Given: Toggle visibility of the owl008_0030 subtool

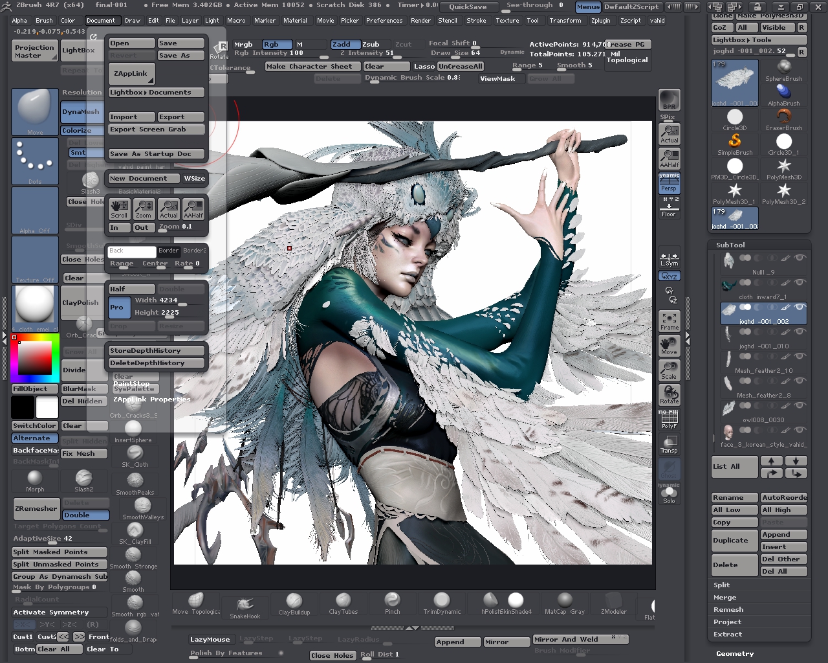Looking at the screenshot, I should pyautogui.click(x=800, y=405).
